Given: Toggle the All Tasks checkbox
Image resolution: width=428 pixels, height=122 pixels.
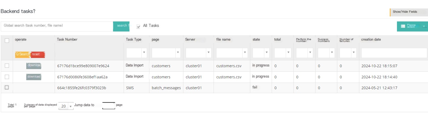Looking at the screenshot, I should tap(138, 26).
